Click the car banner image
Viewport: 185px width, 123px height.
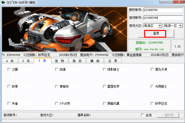64,29
